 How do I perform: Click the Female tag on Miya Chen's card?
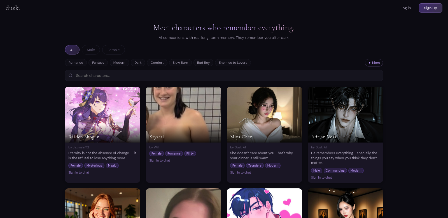(x=237, y=165)
